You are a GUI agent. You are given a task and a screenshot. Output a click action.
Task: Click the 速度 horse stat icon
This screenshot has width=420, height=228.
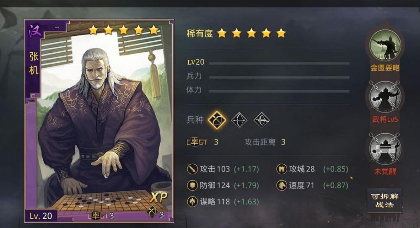[x=281, y=185]
